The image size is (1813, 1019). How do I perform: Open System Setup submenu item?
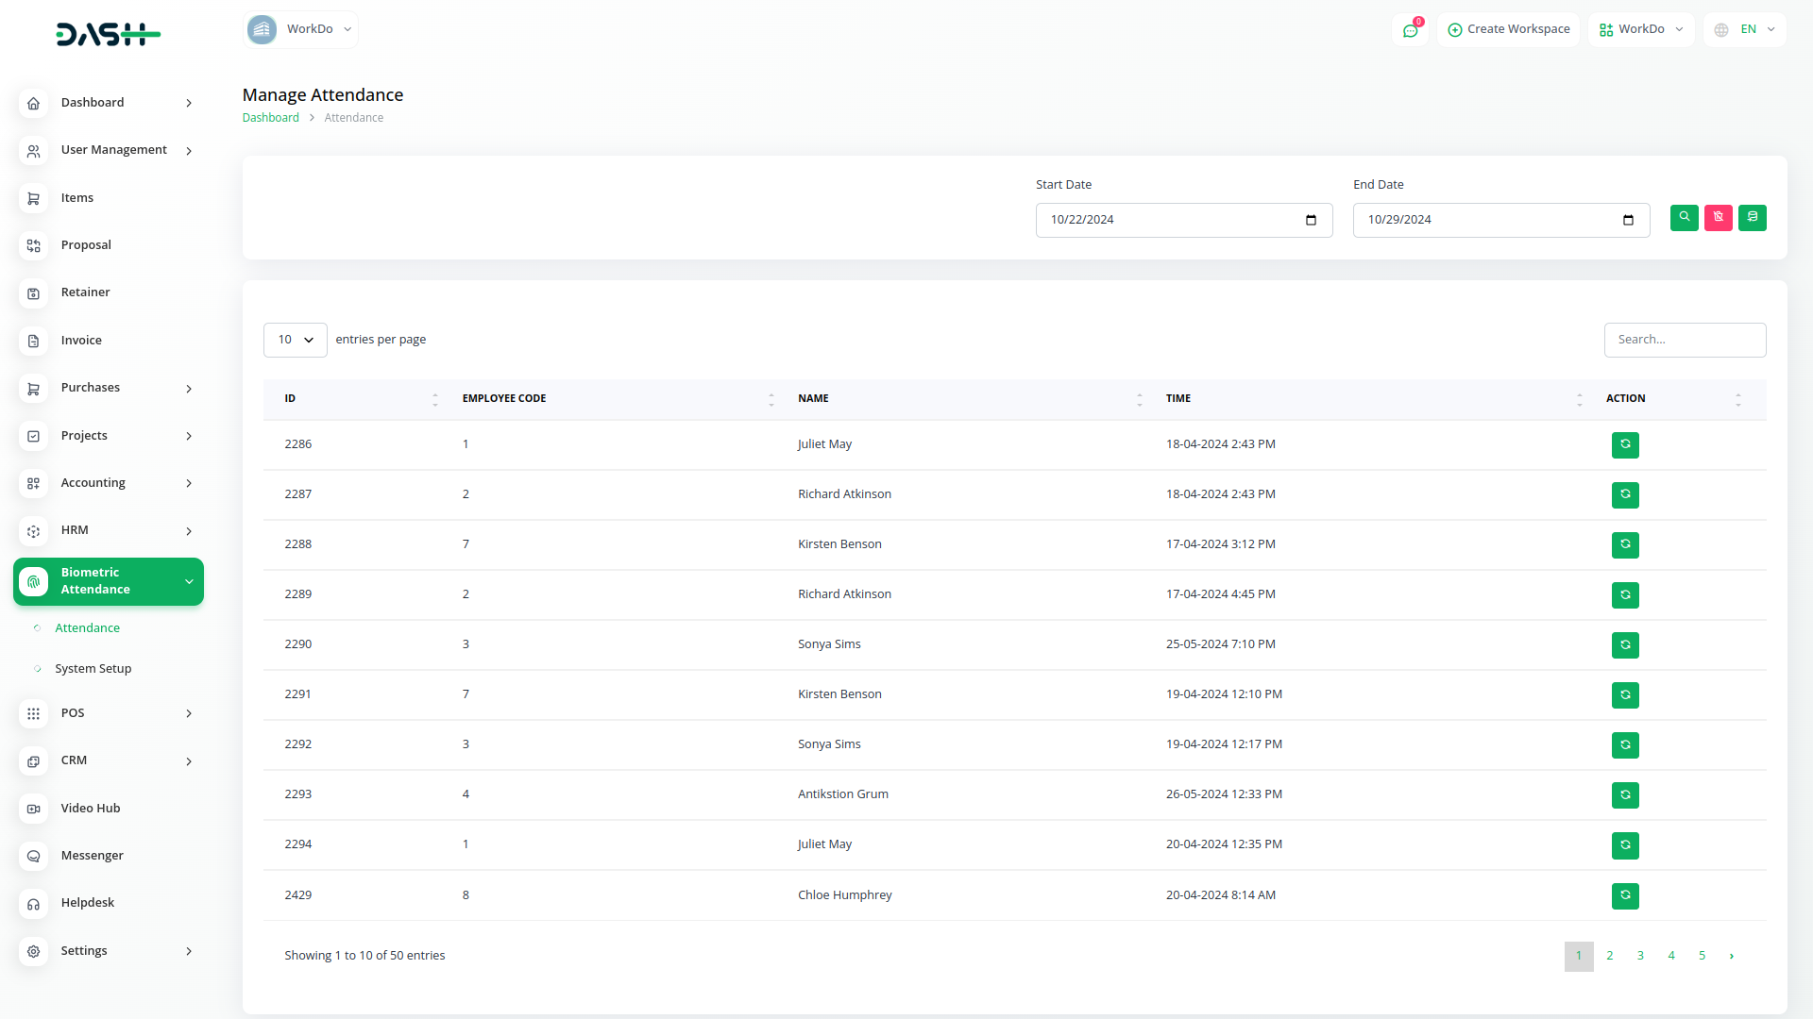click(93, 669)
